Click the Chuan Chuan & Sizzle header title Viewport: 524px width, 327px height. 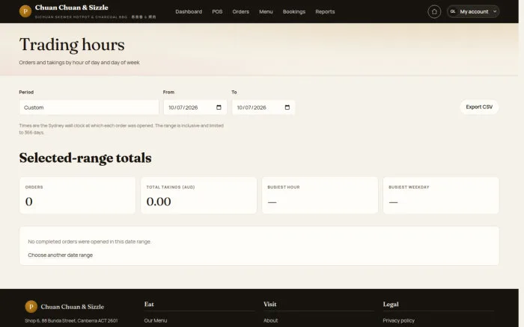tap(72, 7)
